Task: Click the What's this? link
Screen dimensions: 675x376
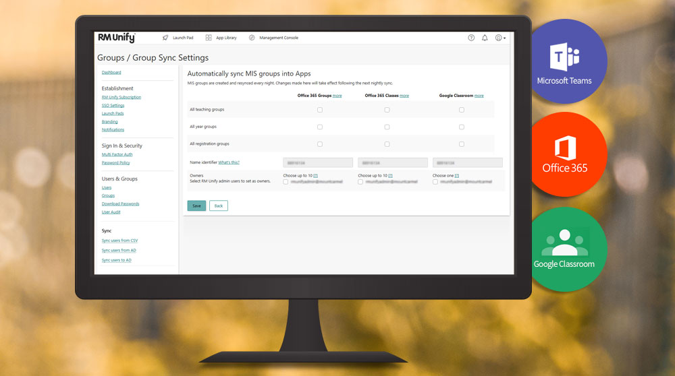Action: (x=229, y=162)
